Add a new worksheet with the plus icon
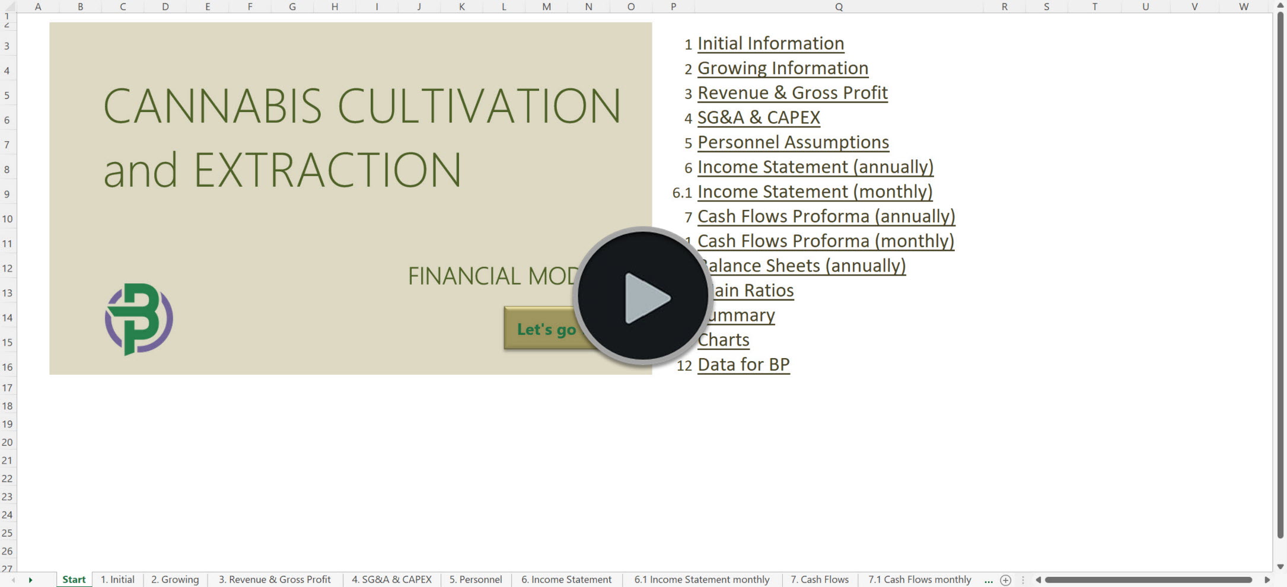The width and height of the screenshot is (1287, 587). pyautogui.click(x=1005, y=580)
